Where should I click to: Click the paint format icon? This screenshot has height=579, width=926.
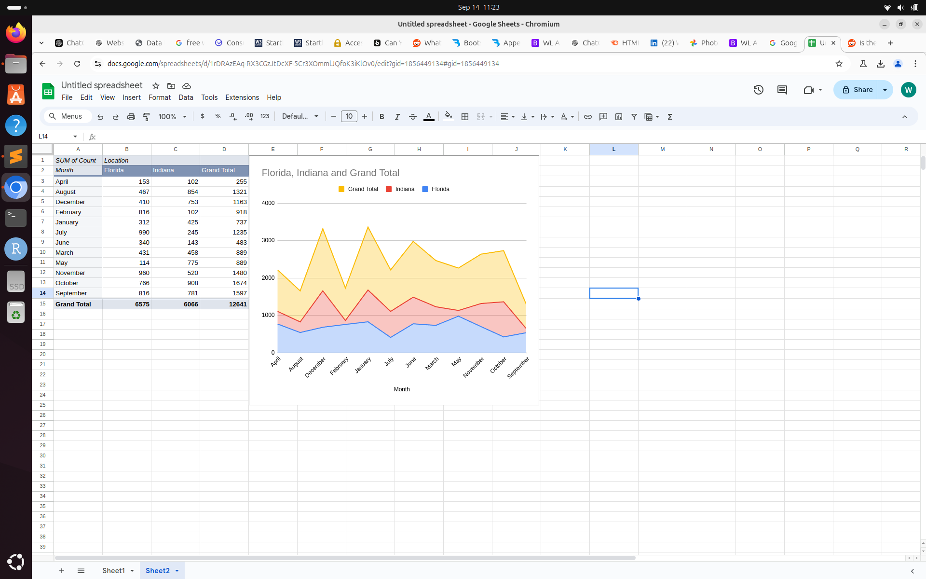pyautogui.click(x=146, y=117)
